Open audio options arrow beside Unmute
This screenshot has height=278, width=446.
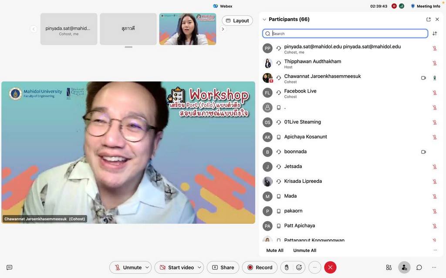148,268
